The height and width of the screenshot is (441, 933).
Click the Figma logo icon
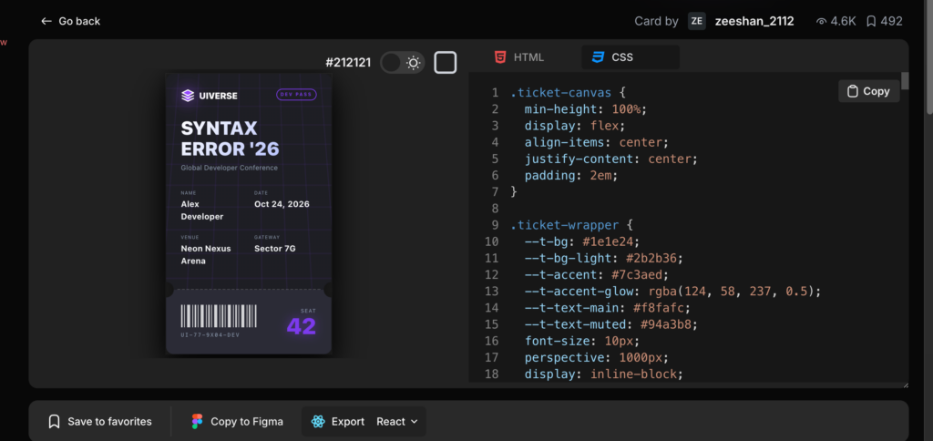coord(197,421)
